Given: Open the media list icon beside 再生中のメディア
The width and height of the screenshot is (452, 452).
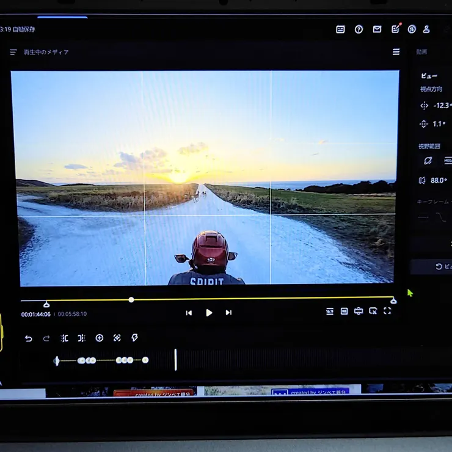Looking at the screenshot, I should coord(13,52).
